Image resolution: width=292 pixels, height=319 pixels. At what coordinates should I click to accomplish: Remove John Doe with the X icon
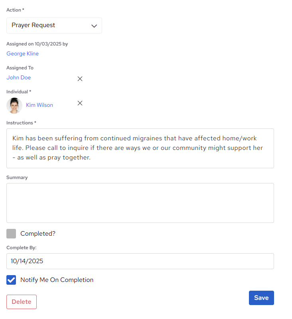click(x=80, y=79)
